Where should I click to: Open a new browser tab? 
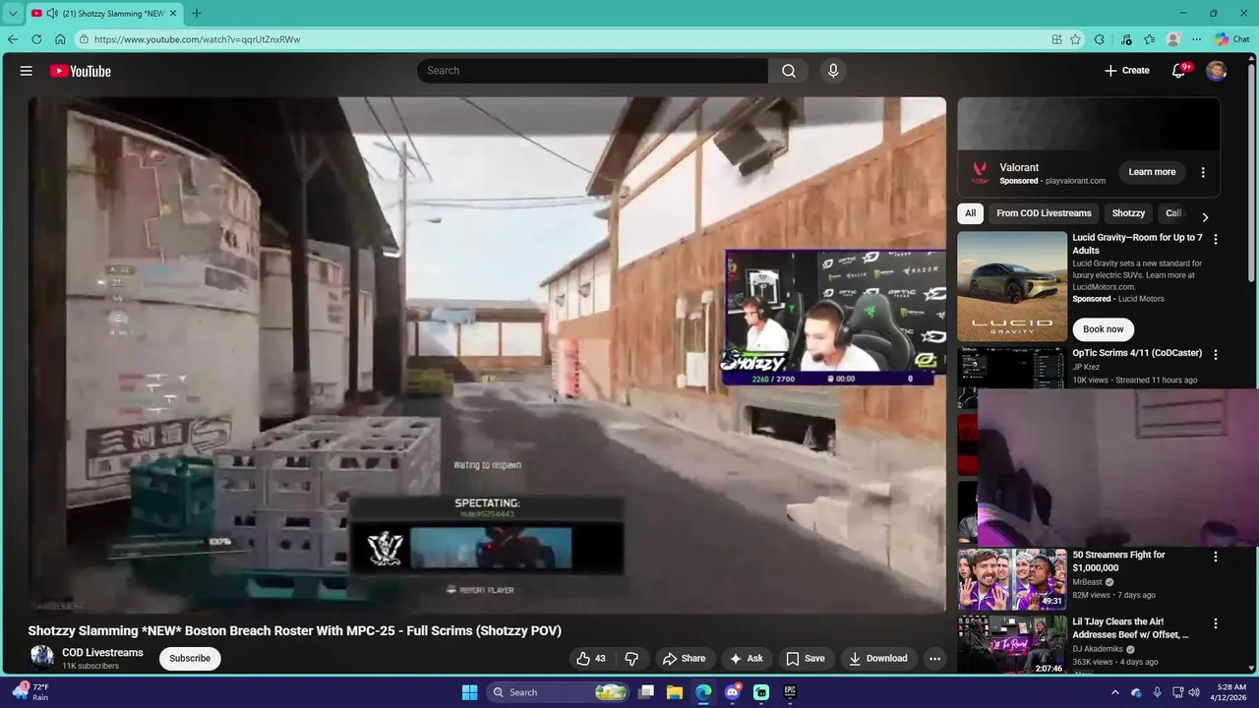[x=197, y=13]
